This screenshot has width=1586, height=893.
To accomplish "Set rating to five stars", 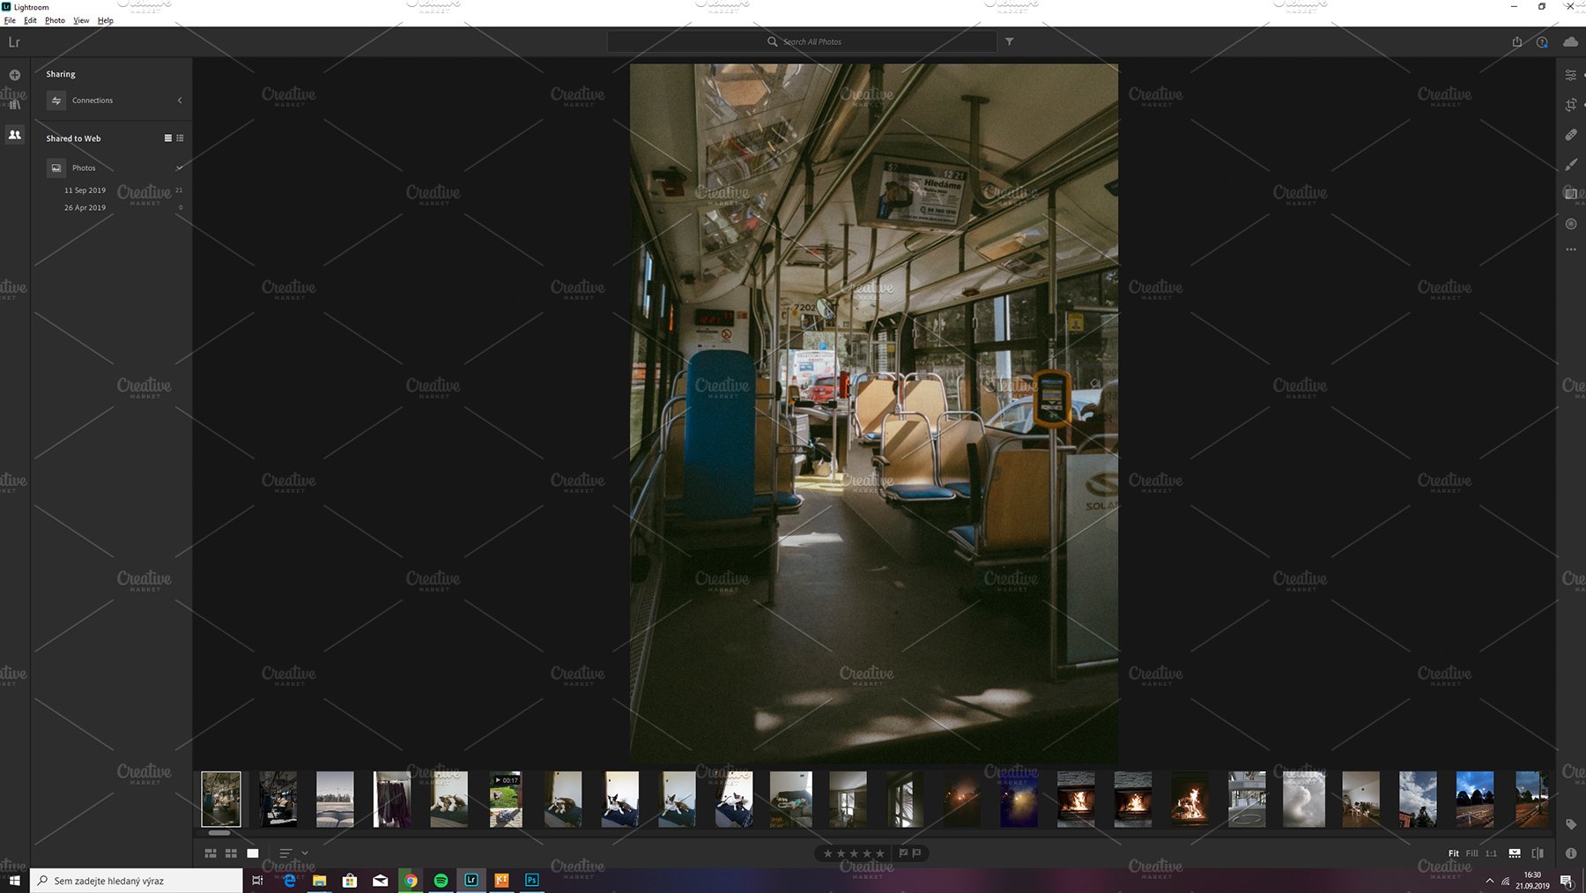I will [x=879, y=853].
